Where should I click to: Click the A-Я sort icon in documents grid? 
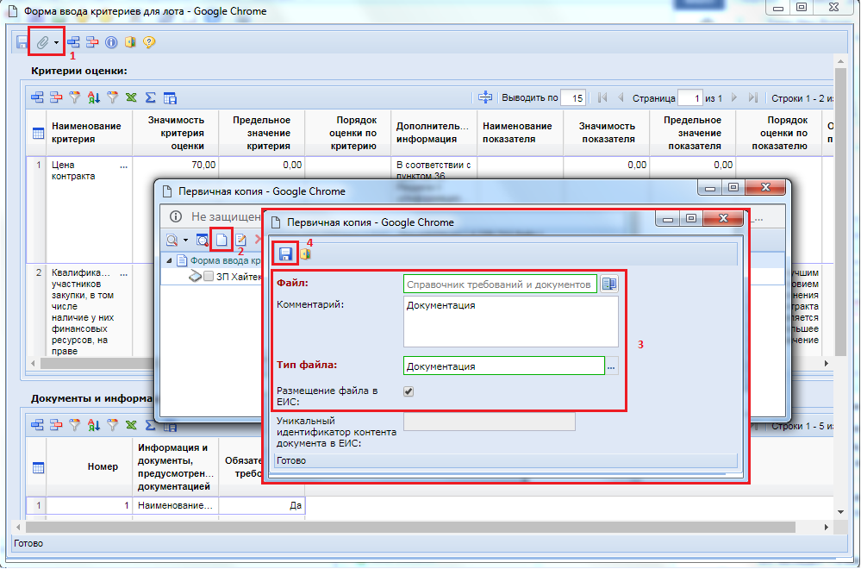point(94,424)
